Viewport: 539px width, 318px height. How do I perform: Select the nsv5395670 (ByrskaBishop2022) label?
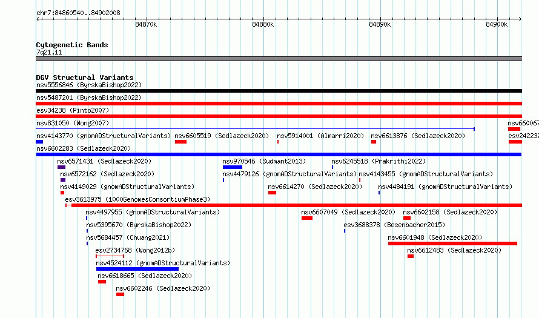[x=139, y=225]
